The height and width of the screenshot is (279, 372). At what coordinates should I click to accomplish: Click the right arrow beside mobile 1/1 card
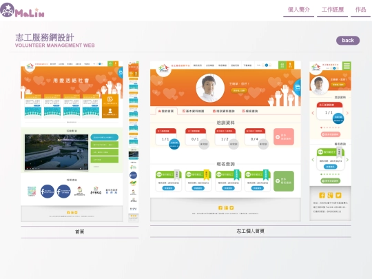pyautogui.click(x=347, y=113)
